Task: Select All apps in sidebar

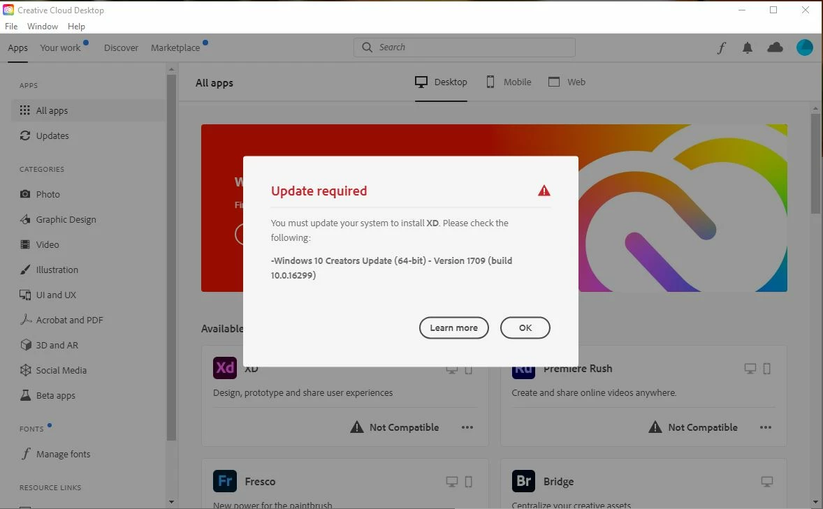Action: [x=88, y=110]
